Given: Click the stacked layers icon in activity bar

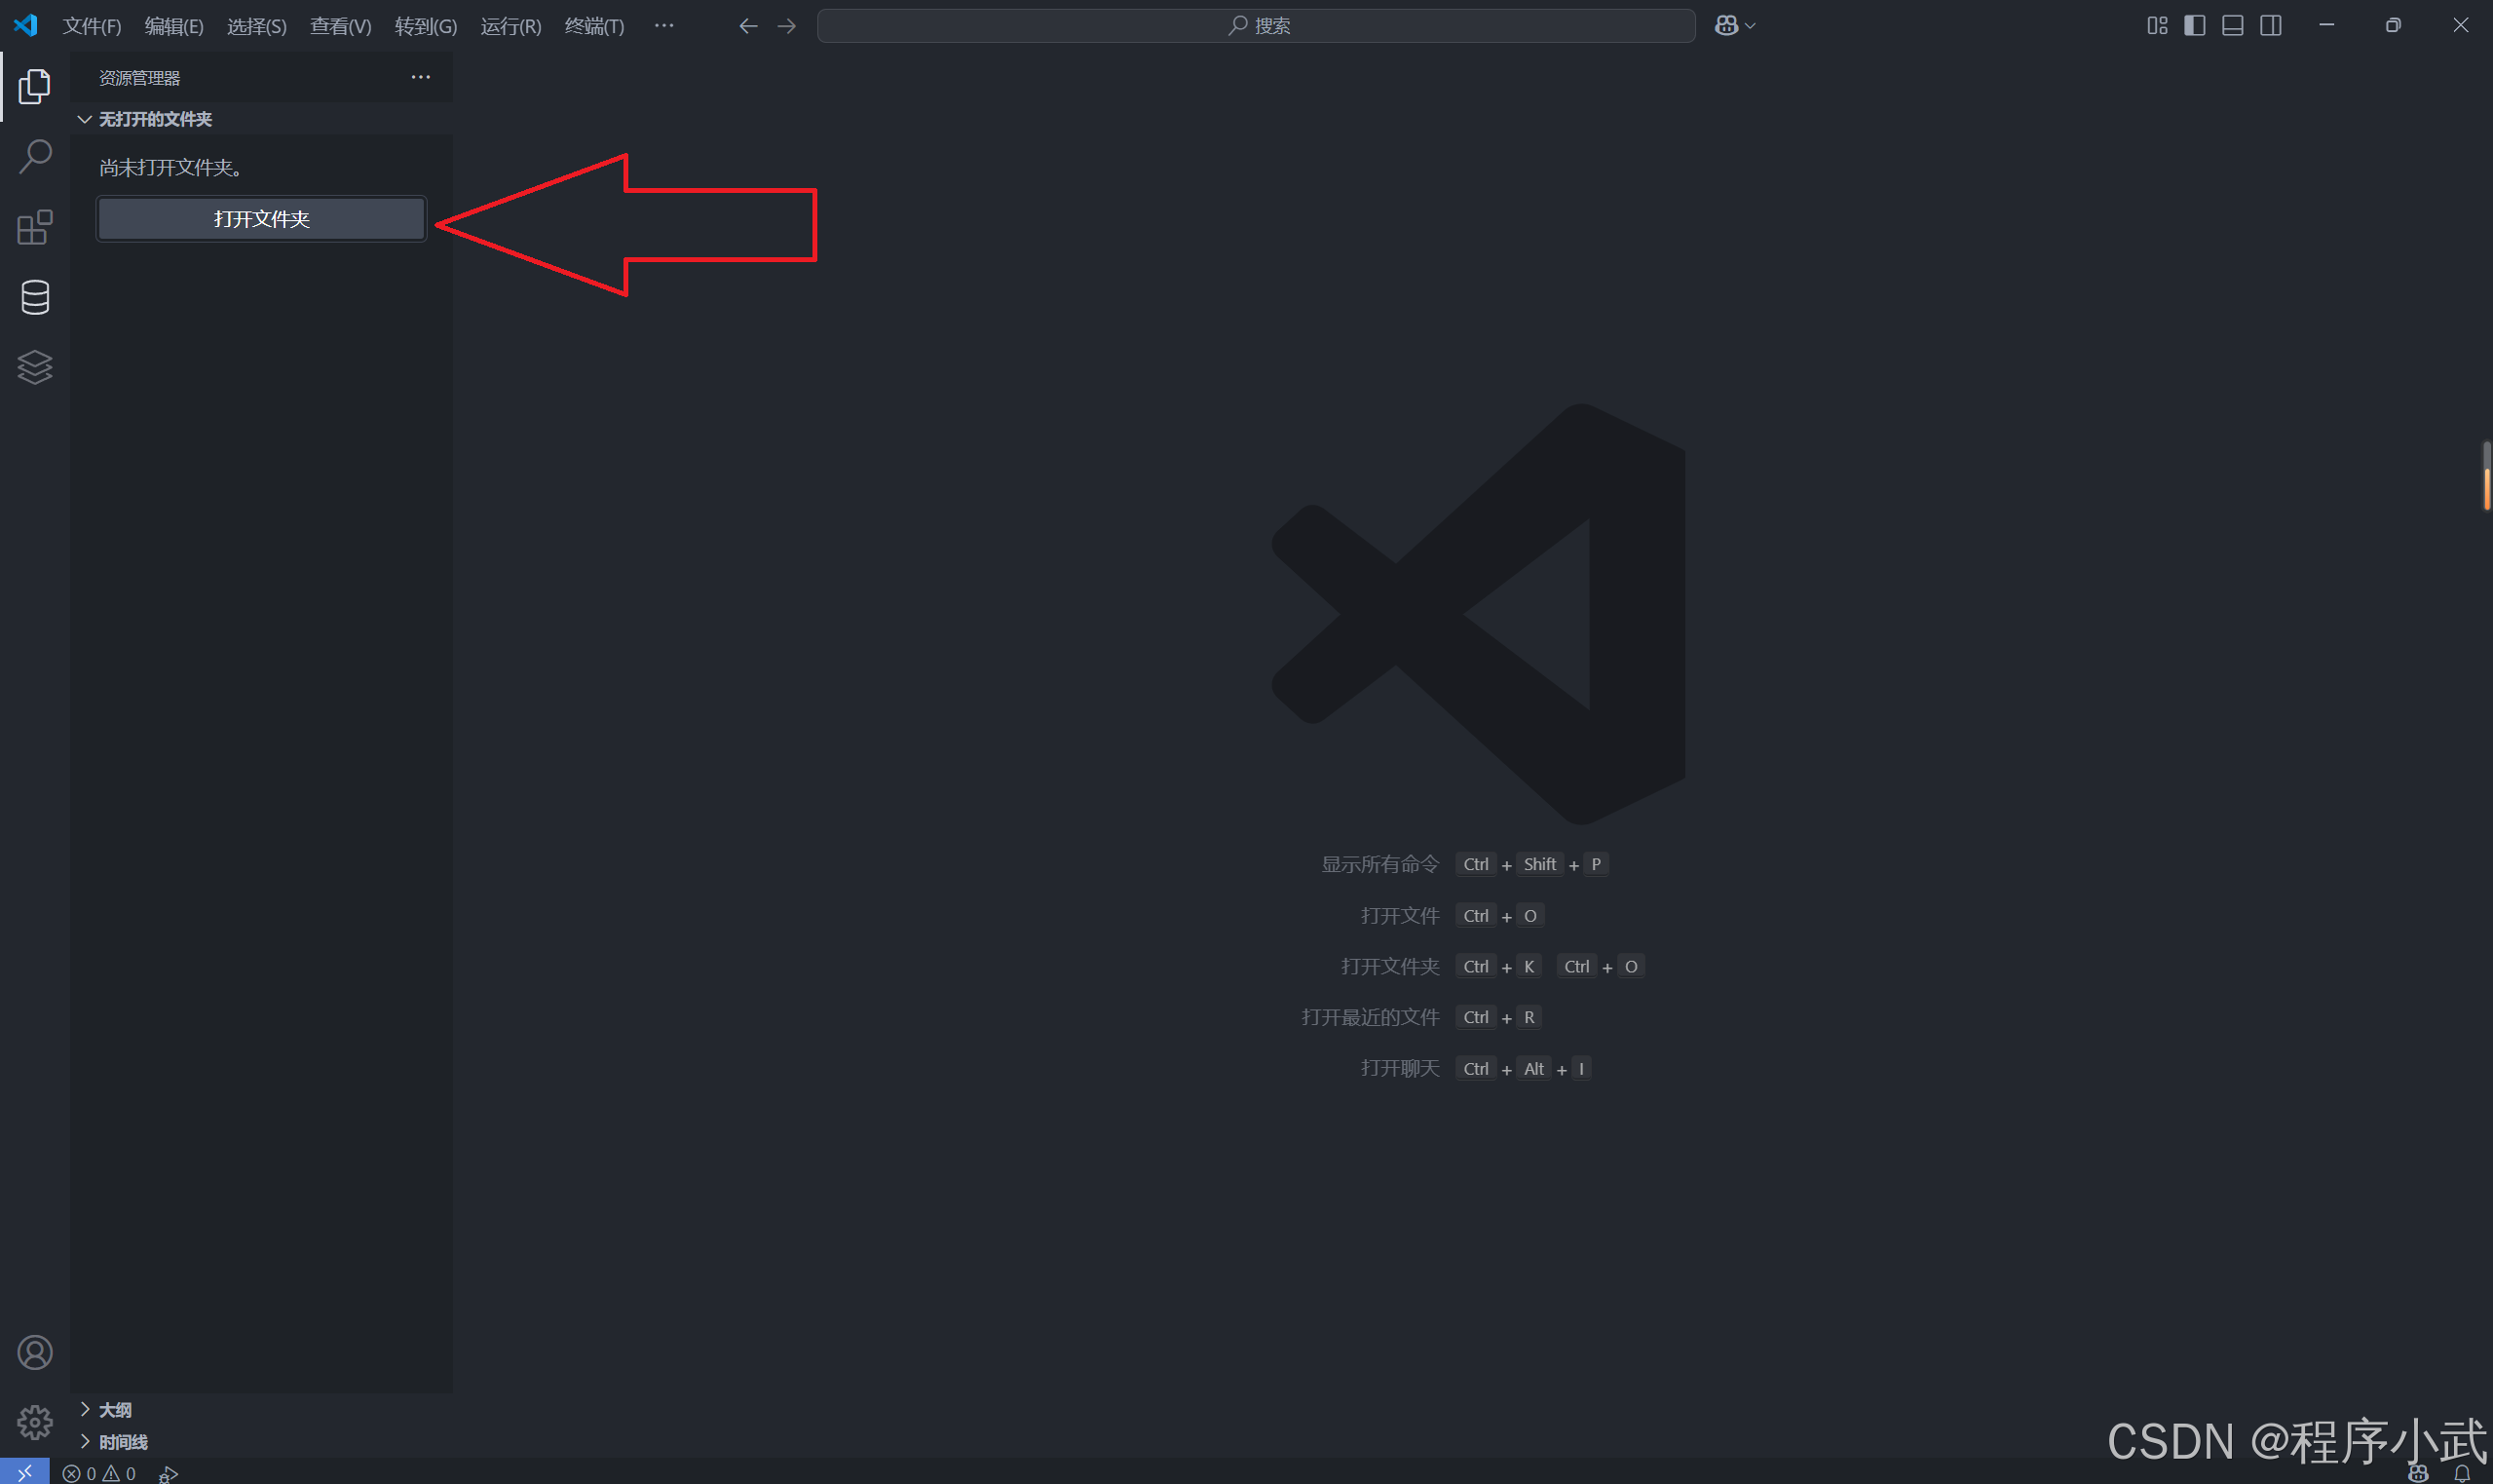Looking at the screenshot, I should pos(35,367).
